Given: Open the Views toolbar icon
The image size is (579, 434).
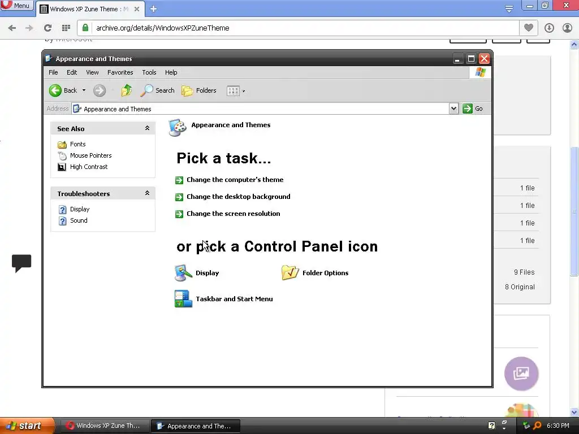Looking at the screenshot, I should tap(233, 91).
